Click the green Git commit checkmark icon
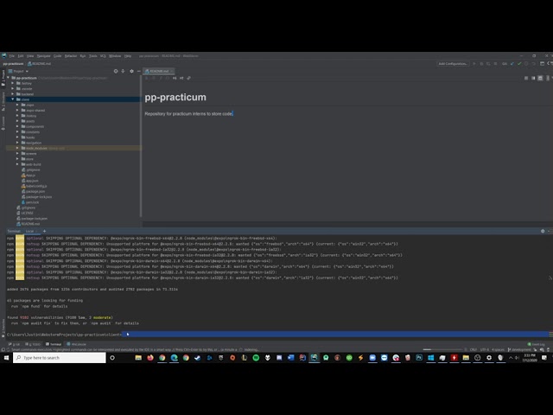The image size is (553, 415). [x=519, y=63]
